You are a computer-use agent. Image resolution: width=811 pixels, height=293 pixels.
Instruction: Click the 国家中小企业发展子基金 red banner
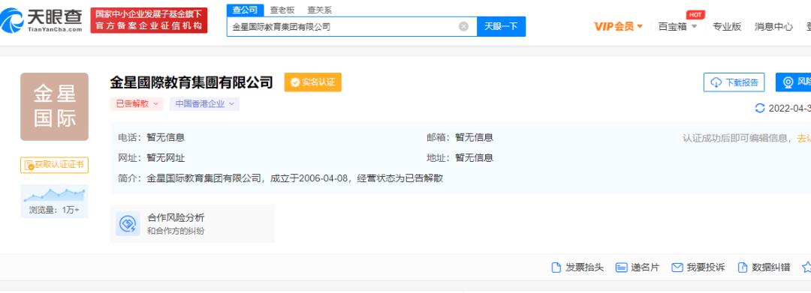click(x=149, y=20)
